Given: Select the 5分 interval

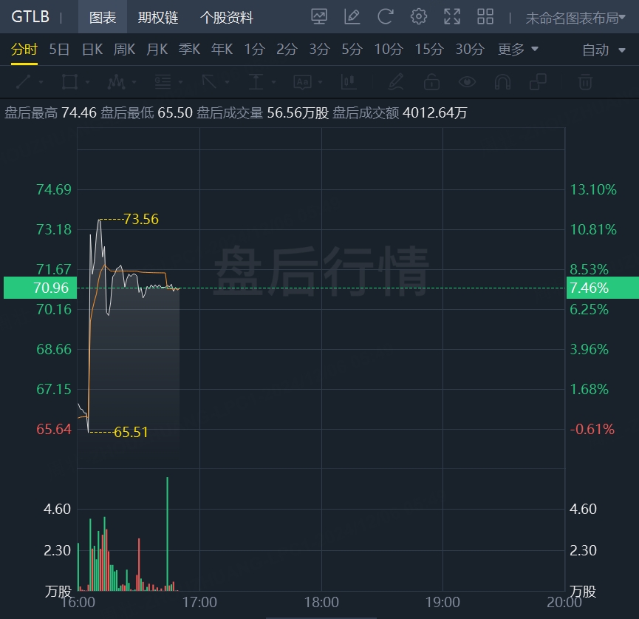Looking at the screenshot, I should coord(352,50).
